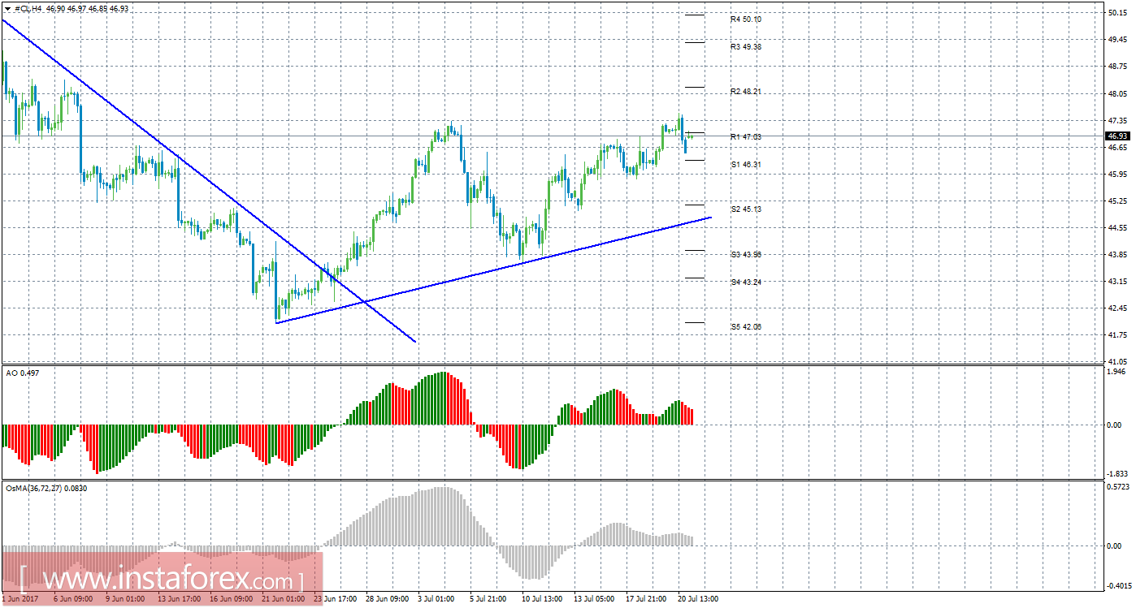The height and width of the screenshot is (608, 1136).
Task: Click the 41.05 price scale value
Action: click(1118, 361)
